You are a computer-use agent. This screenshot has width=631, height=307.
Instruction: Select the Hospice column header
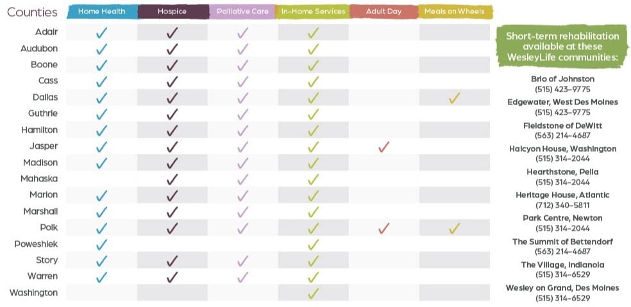tap(172, 12)
